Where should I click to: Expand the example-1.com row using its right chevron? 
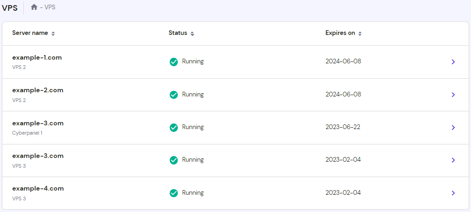click(x=453, y=62)
